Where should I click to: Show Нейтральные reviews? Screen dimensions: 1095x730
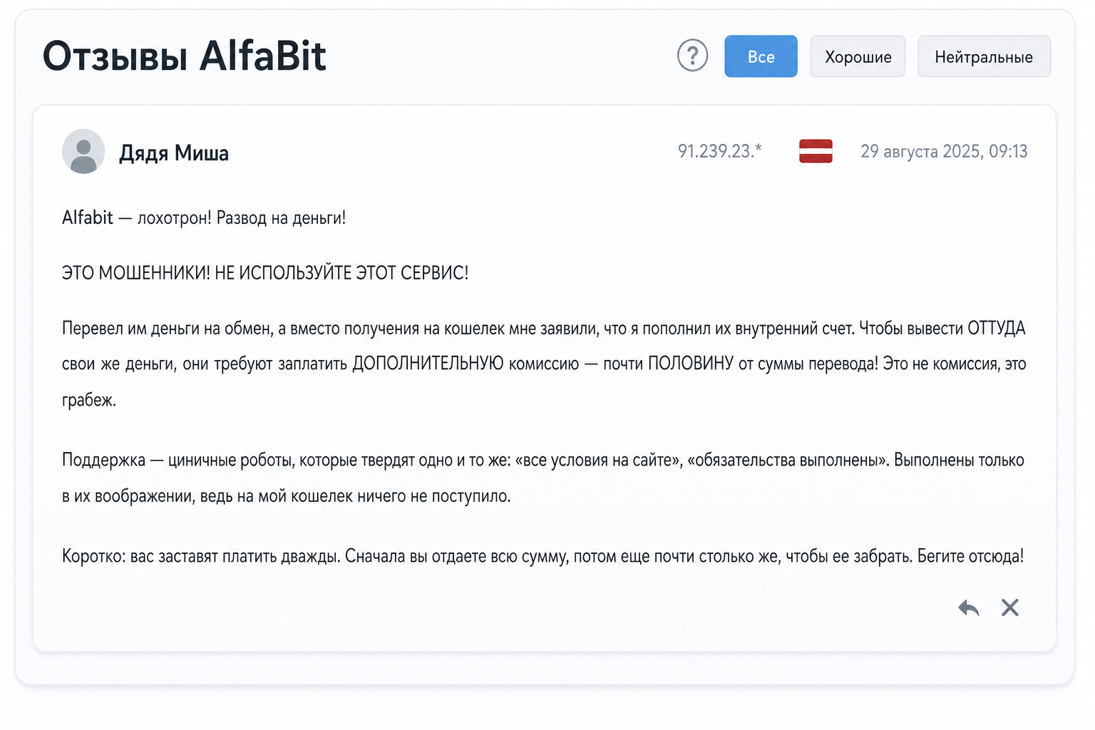(984, 56)
